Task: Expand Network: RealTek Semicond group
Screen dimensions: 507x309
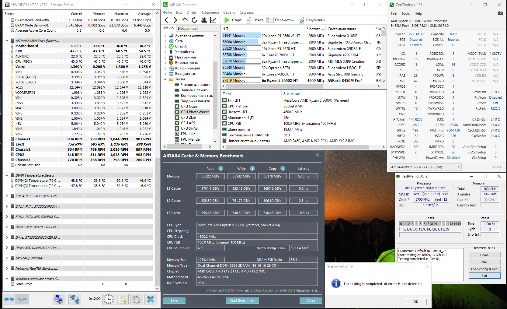Action: tap(7, 269)
